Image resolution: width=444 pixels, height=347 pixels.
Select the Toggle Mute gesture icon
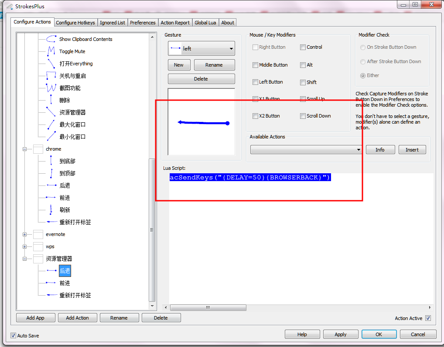pos(51,51)
